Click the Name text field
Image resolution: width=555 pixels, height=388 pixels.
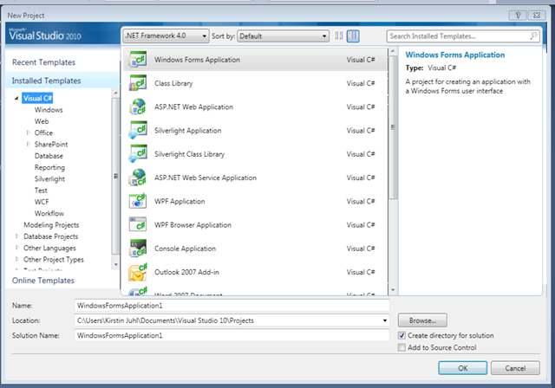coord(232,306)
